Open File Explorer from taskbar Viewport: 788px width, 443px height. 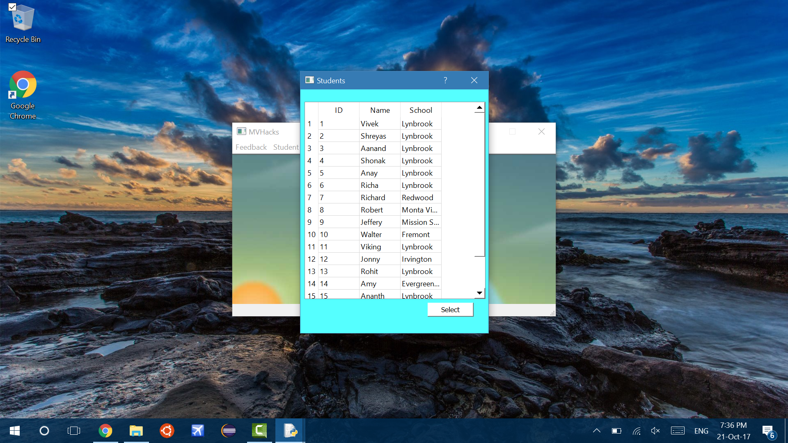pyautogui.click(x=136, y=431)
